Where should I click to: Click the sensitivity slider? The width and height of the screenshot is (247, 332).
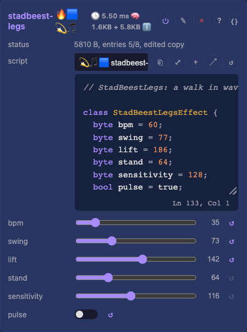pyautogui.click(x=136, y=296)
